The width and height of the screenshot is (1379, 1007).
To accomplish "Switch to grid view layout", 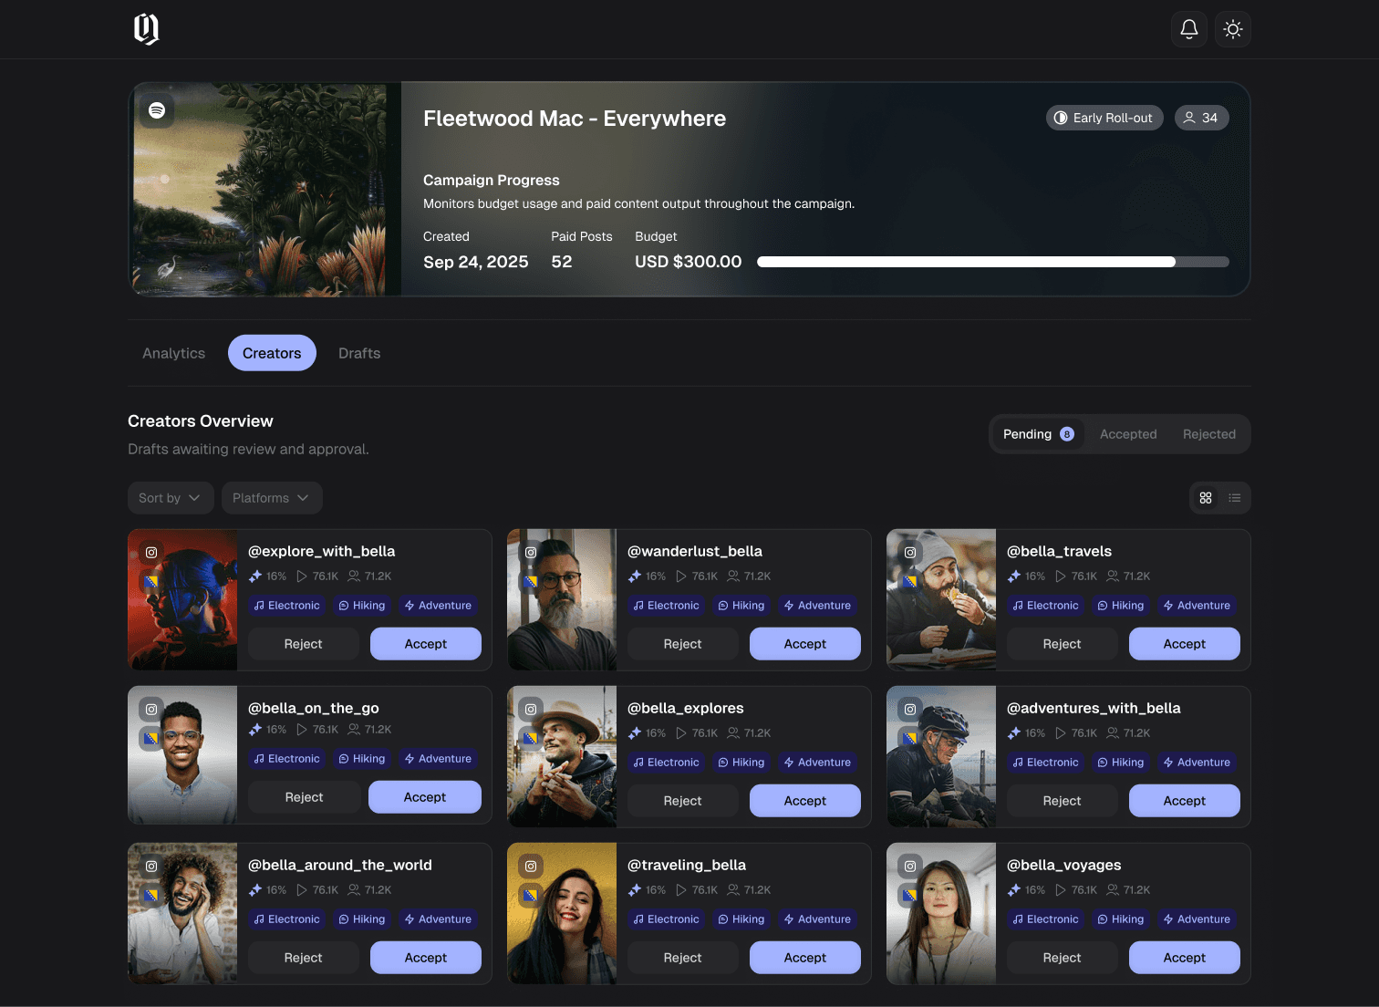I will 1206,498.
